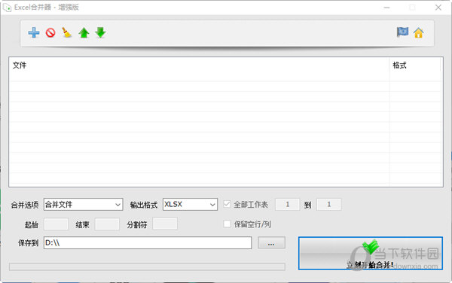Start merging with 立刻开始合并 button
This screenshot has height=283, width=452.
pyautogui.click(x=371, y=254)
